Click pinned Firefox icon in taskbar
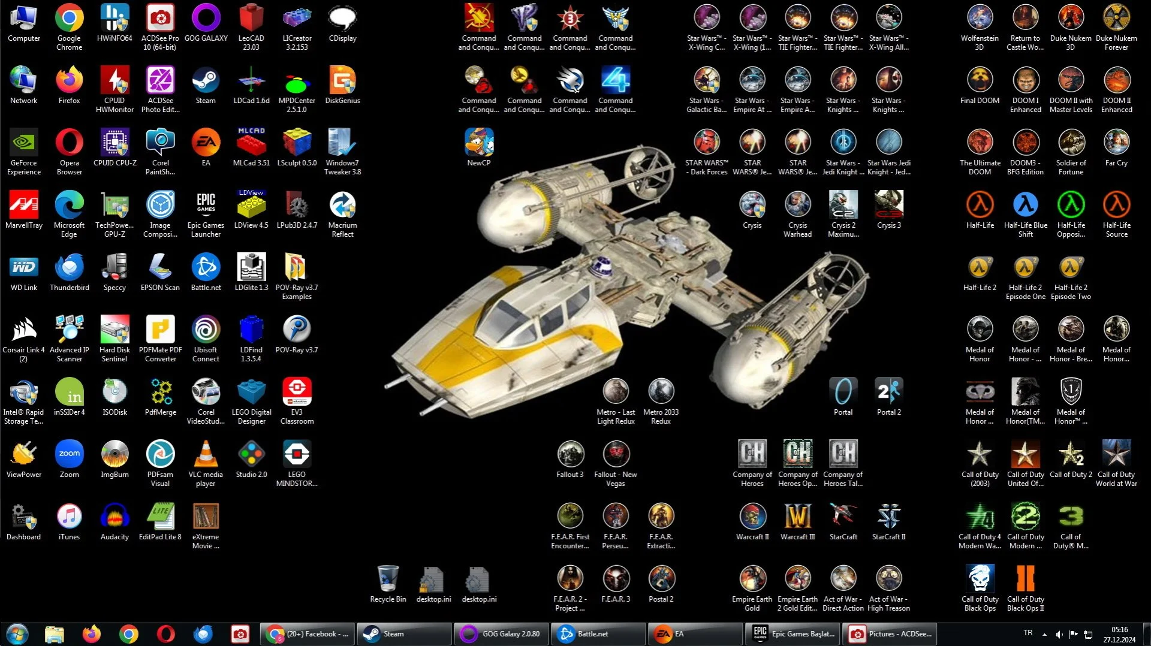 pyautogui.click(x=92, y=634)
